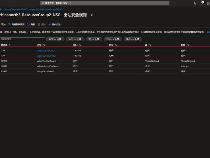This screenshot has width=210, height=158.
Task: Click the trash delete icon
Action: coord(39,24)
